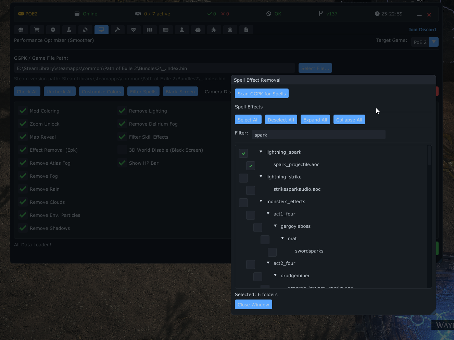Click the "All Data Loaded!" status text
This screenshot has width=454, height=340.
tap(33, 245)
